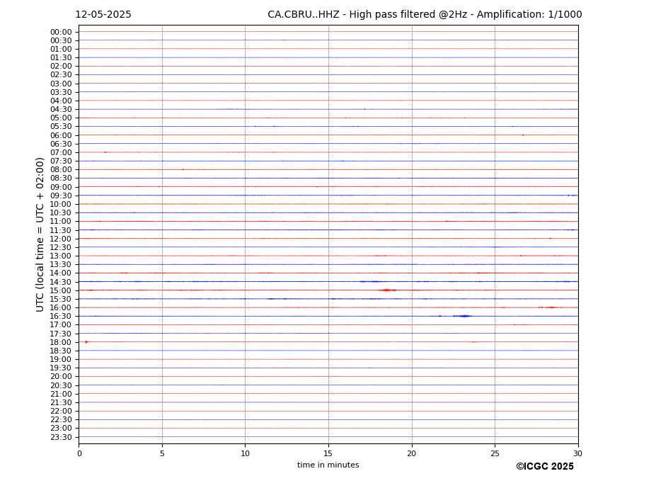
Task: Click the red dot near minute 6 on 08:00 trace
Action: (x=183, y=169)
